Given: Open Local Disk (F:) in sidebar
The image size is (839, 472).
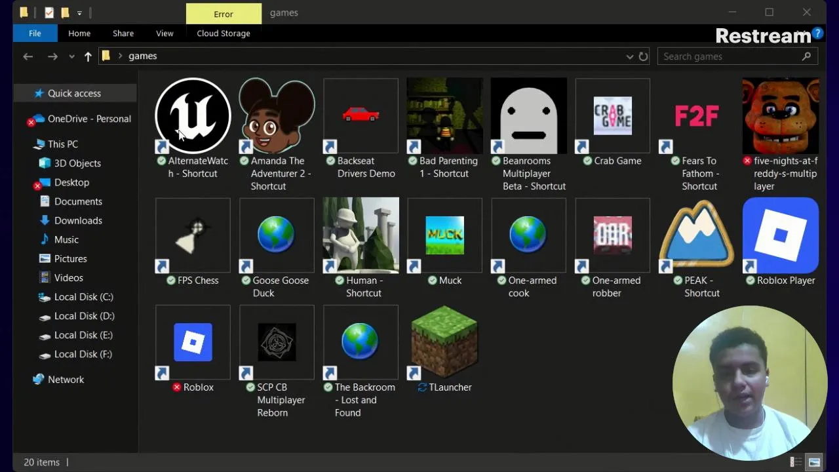Looking at the screenshot, I should point(83,354).
